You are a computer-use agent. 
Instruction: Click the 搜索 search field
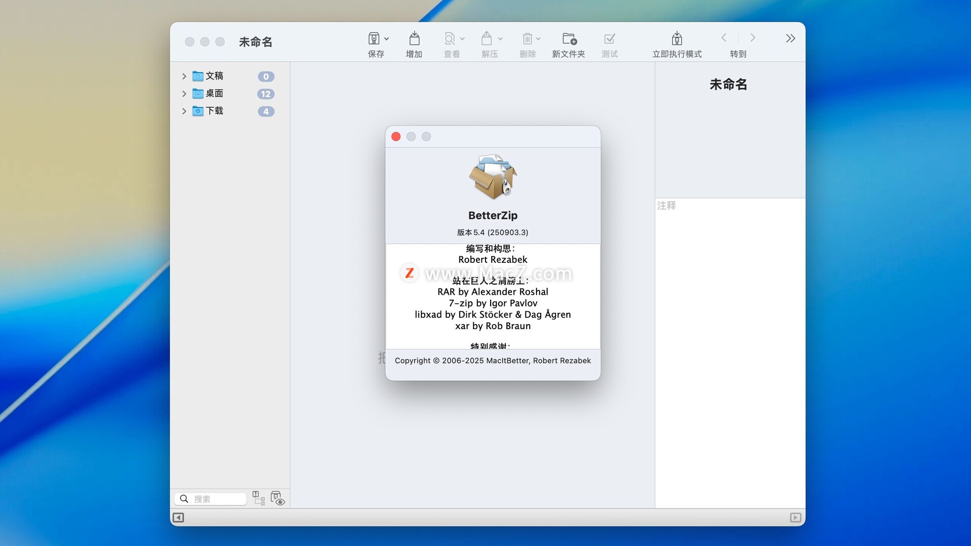[210, 499]
